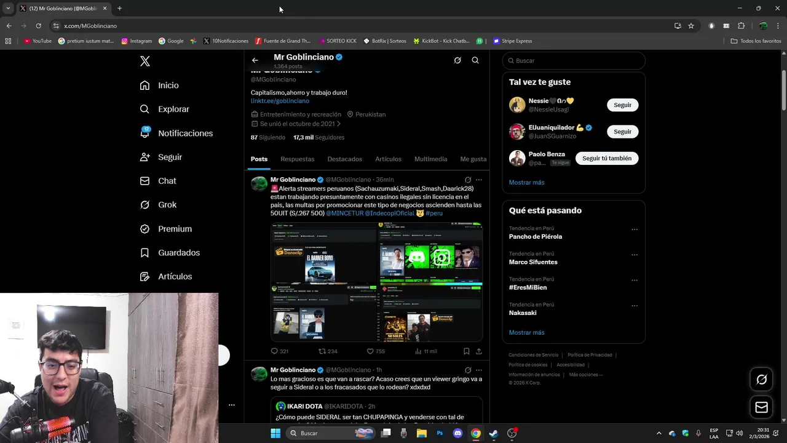Click the Grok icon in profile header
The image size is (787, 443).
click(457, 60)
